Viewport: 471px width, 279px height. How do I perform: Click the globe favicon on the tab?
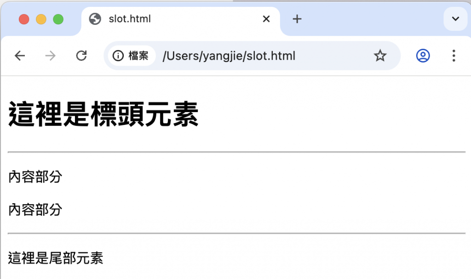[95, 19]
